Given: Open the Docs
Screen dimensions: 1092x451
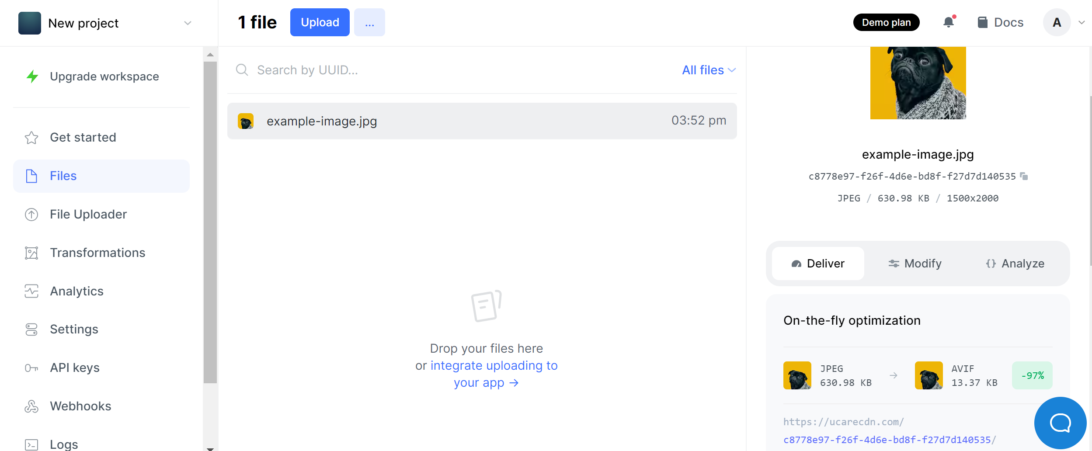Looking at the screenshot, I should tap(1000, 22).
